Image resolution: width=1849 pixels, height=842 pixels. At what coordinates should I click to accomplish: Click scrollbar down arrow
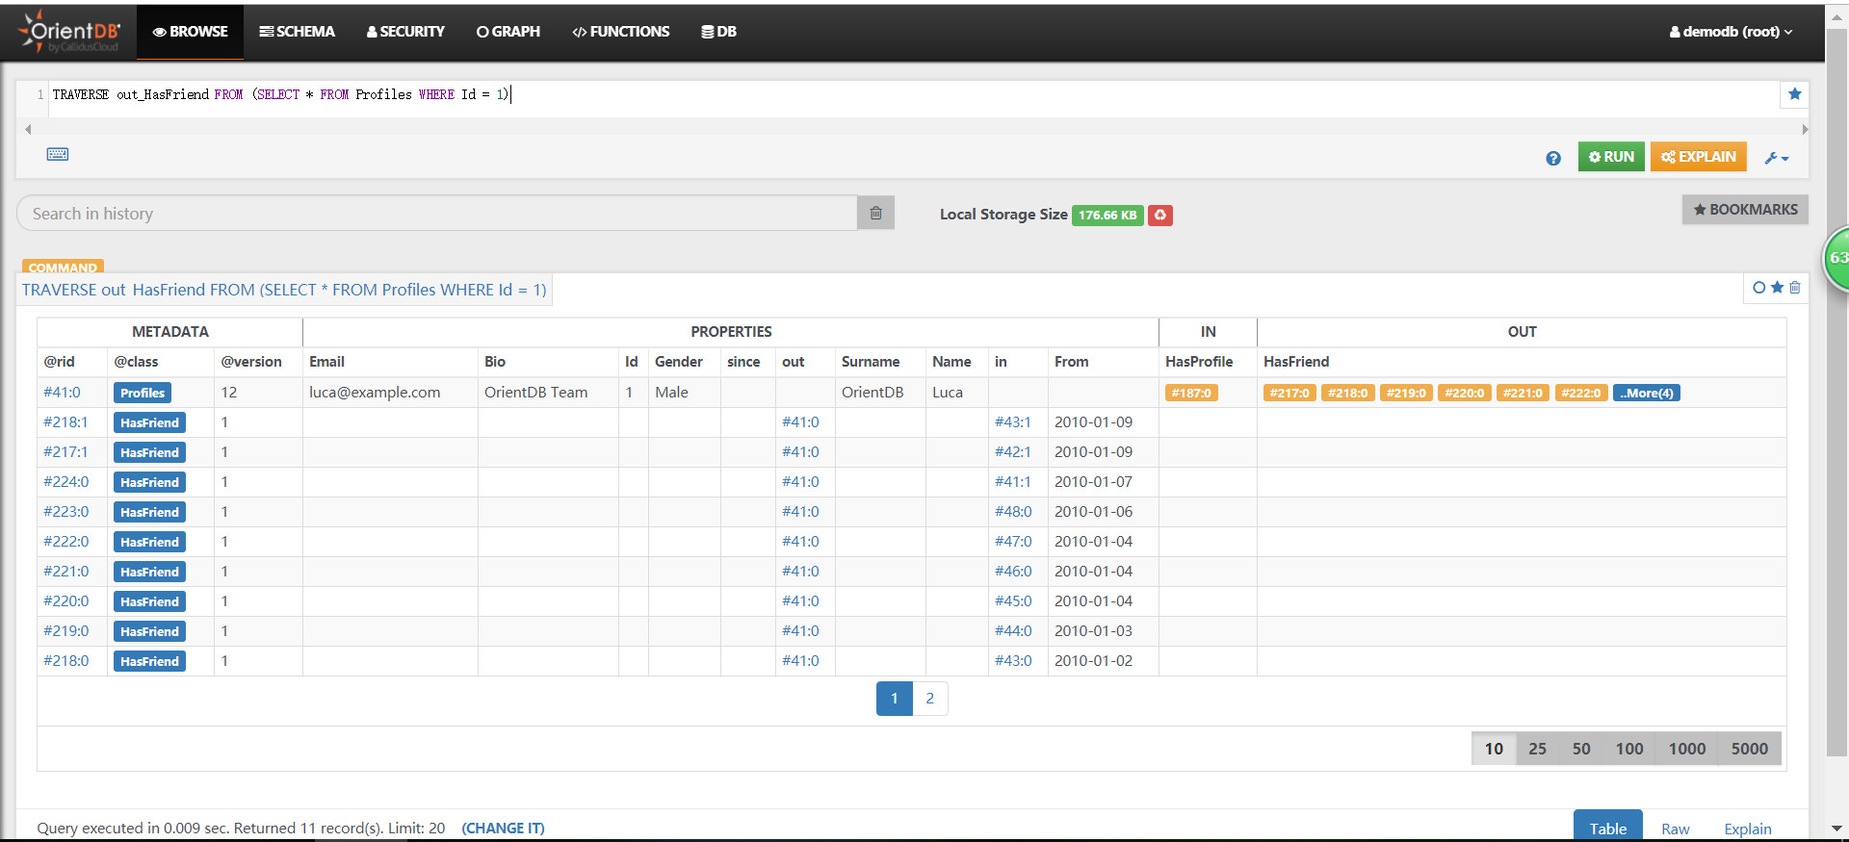[1836, 828]
